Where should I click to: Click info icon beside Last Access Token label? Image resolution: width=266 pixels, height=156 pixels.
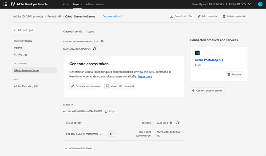tap(102, 41)
